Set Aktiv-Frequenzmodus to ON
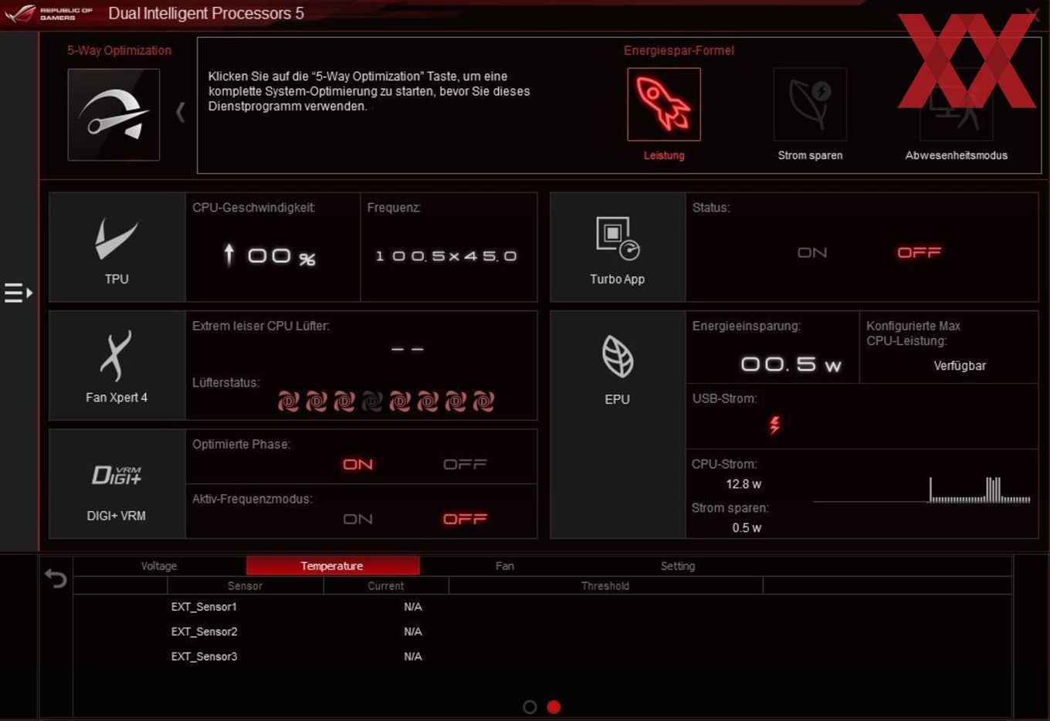This screenshot has width=1050, height=721. (x=358, y=519)
